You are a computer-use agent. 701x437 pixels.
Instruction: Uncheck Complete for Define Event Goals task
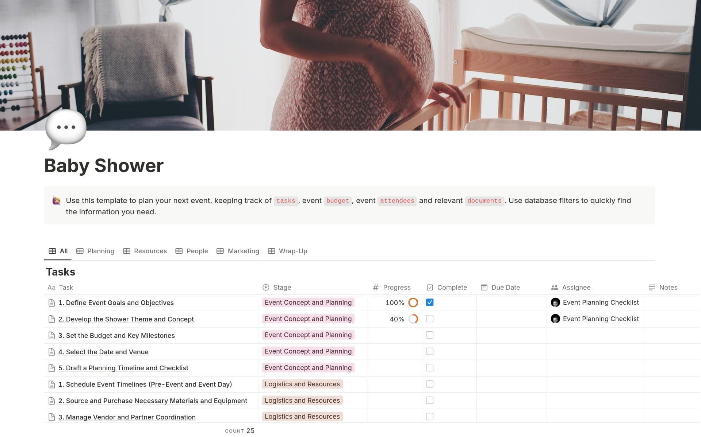430,303
